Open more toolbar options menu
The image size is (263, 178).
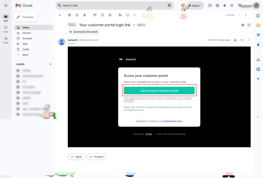pos(135,15)
